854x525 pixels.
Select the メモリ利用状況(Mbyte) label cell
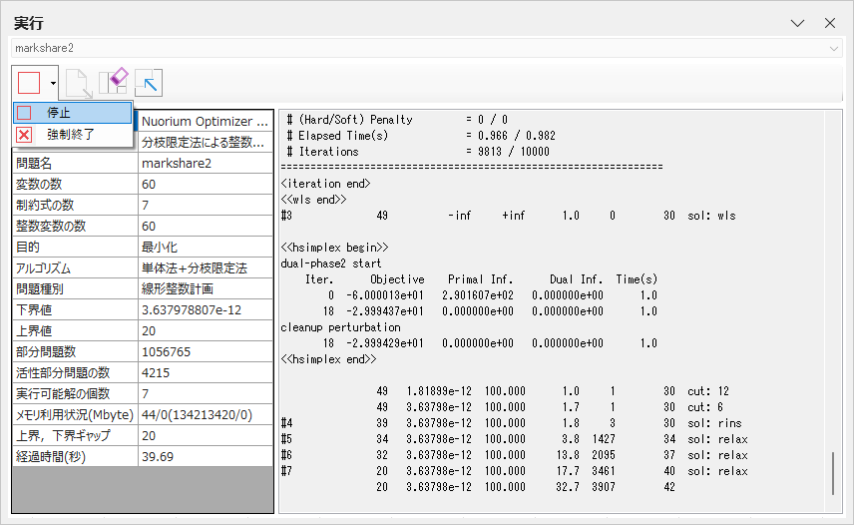click(75, 414)
